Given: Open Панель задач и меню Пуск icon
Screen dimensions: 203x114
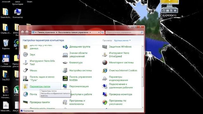Looking at the screenshot, I should 25,79.
